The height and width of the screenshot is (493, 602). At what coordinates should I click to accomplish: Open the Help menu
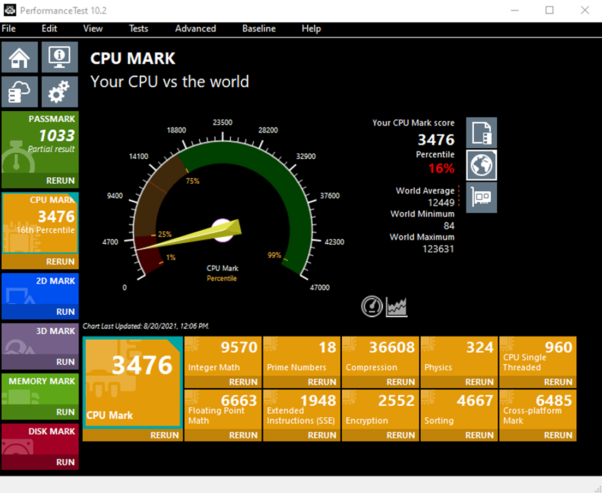coord(311,28)
